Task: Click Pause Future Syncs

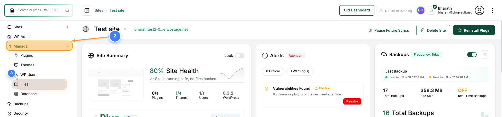Action: pos(389,30)
